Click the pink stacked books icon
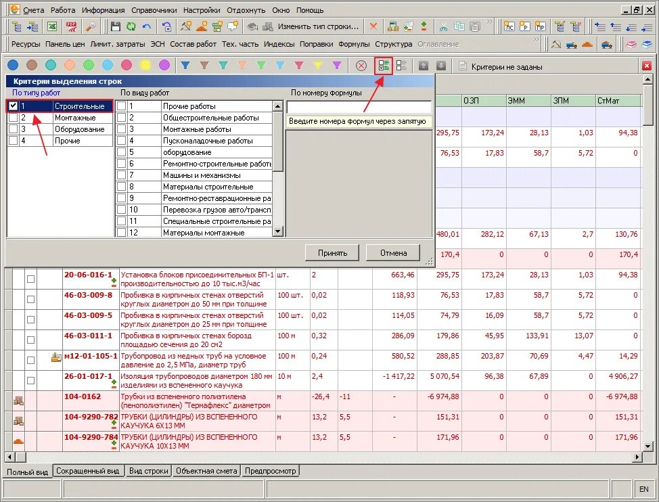 631,44
